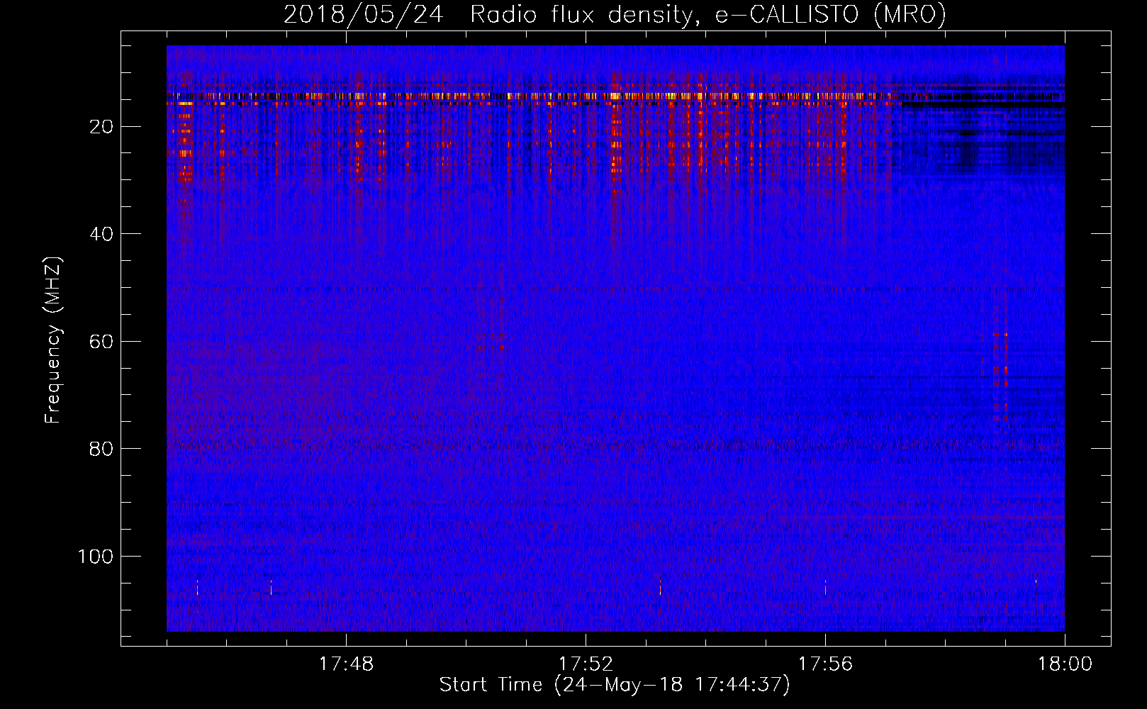This screenshot has height=709, width=1147.
Task: Click the 17:52 time tick label
Action: click(586, 664)
